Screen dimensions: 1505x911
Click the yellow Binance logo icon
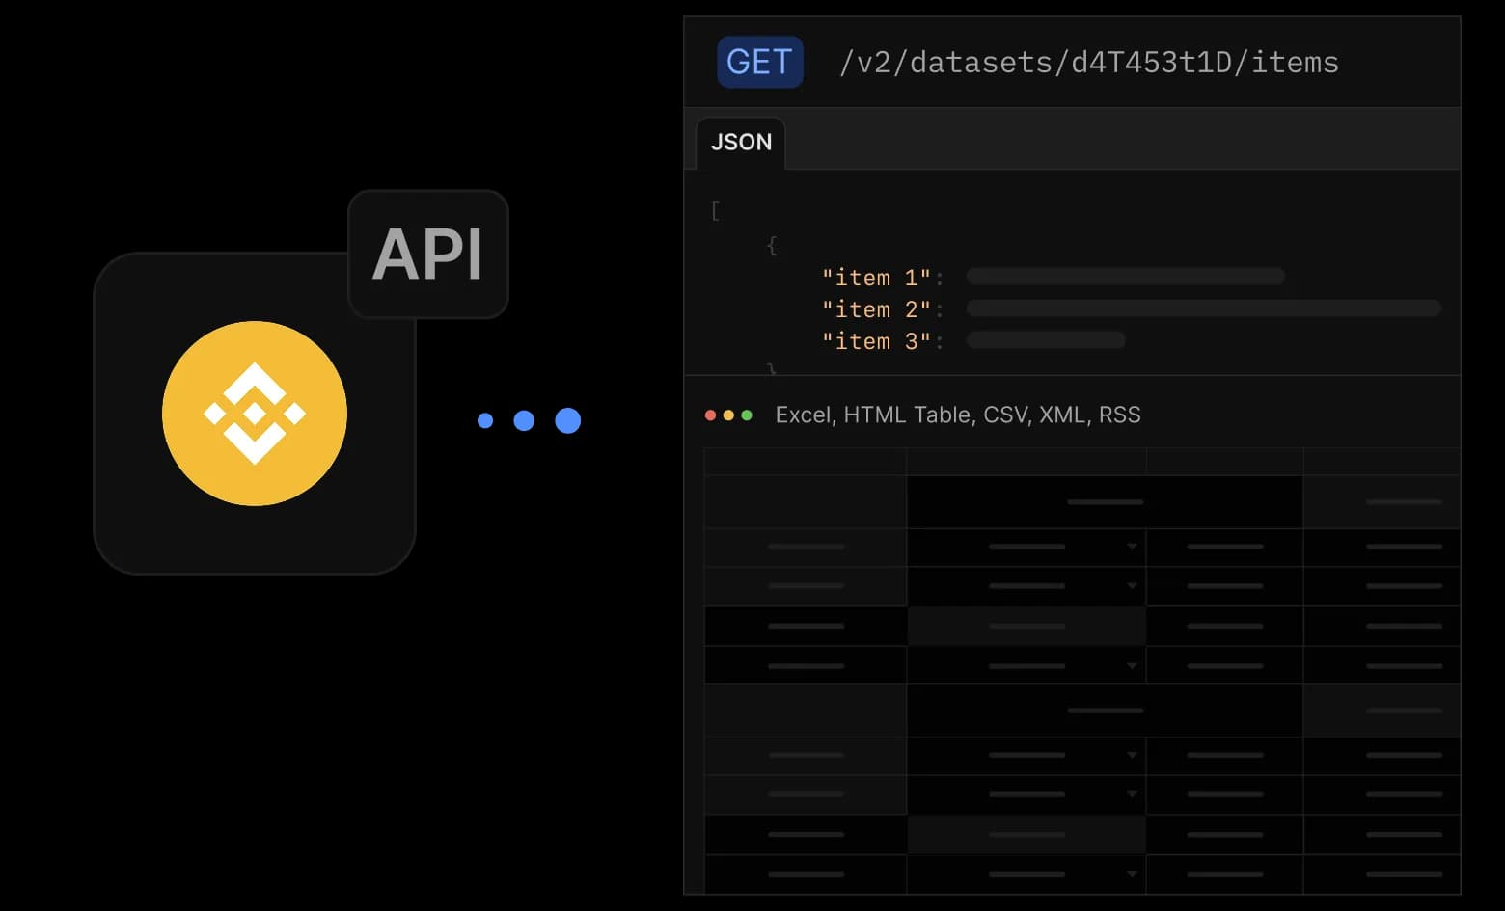255,414
